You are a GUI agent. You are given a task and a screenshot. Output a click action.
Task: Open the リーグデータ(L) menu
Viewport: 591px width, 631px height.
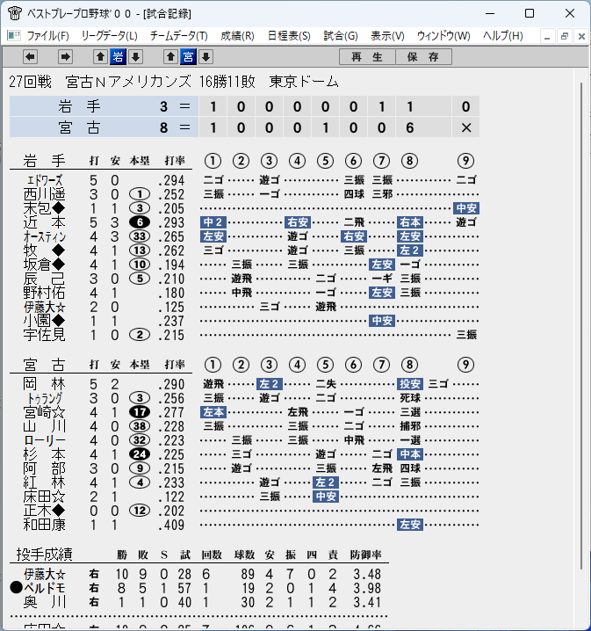tap(110, 36)
